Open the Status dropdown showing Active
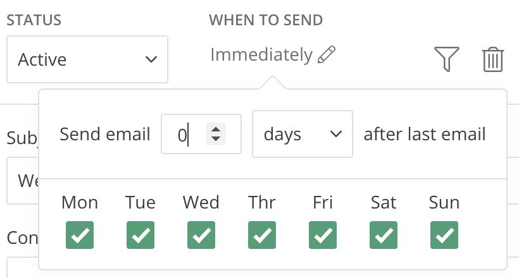This screenshot has height=278, width=519. click(87, 59)
